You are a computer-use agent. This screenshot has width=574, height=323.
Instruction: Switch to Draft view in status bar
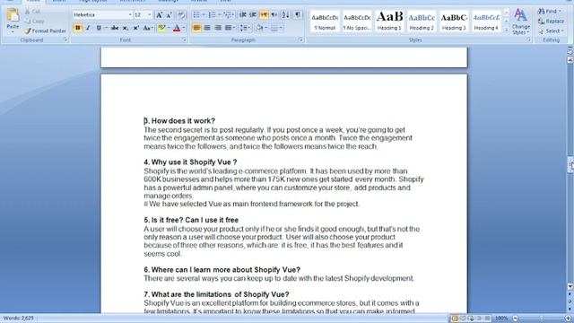487,319
